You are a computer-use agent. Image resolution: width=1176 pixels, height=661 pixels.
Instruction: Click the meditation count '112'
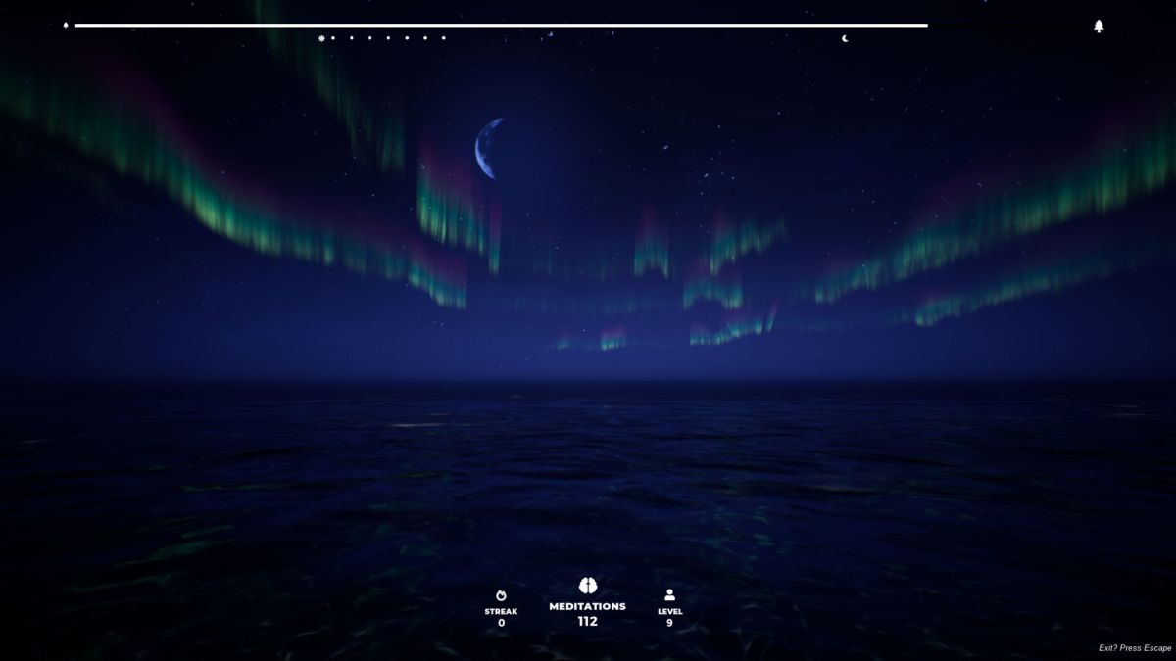point(587,621)
